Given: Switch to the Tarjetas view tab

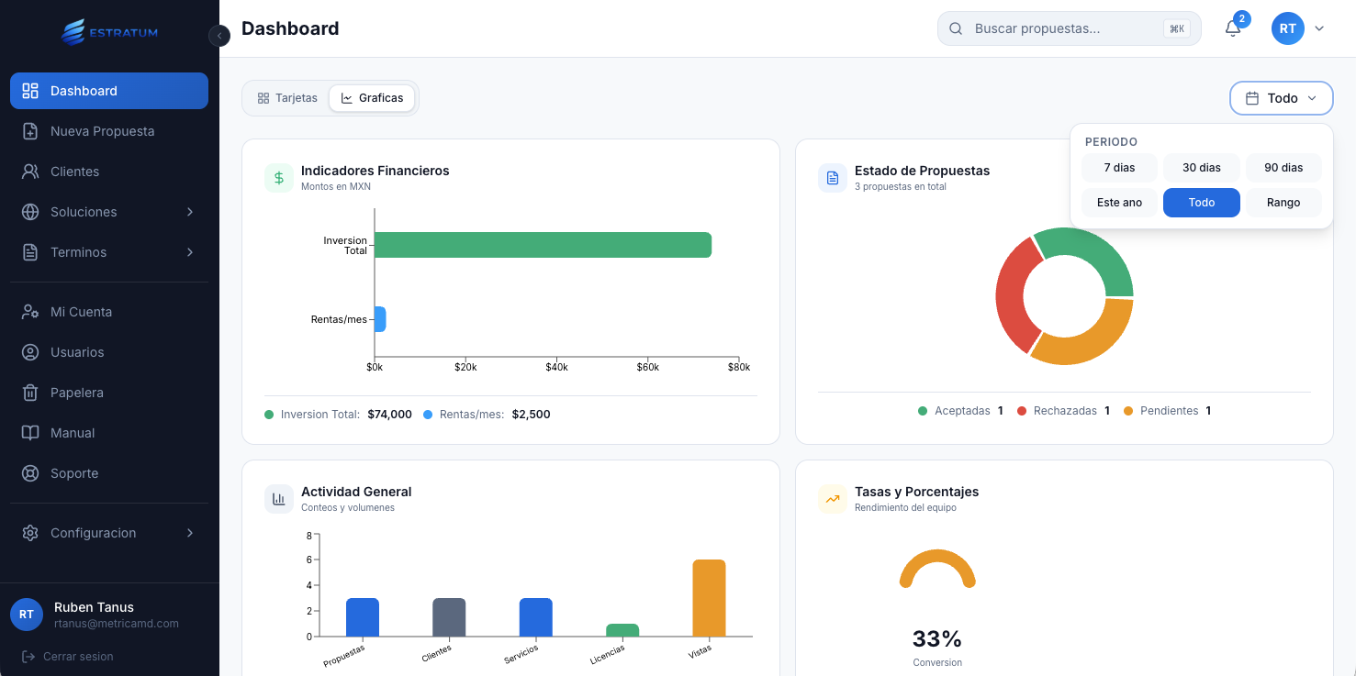Looking at the screenshot, I should point(287,97).
